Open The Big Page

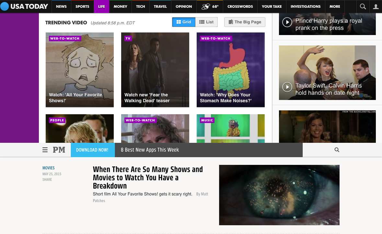click(x=245, y=22)
